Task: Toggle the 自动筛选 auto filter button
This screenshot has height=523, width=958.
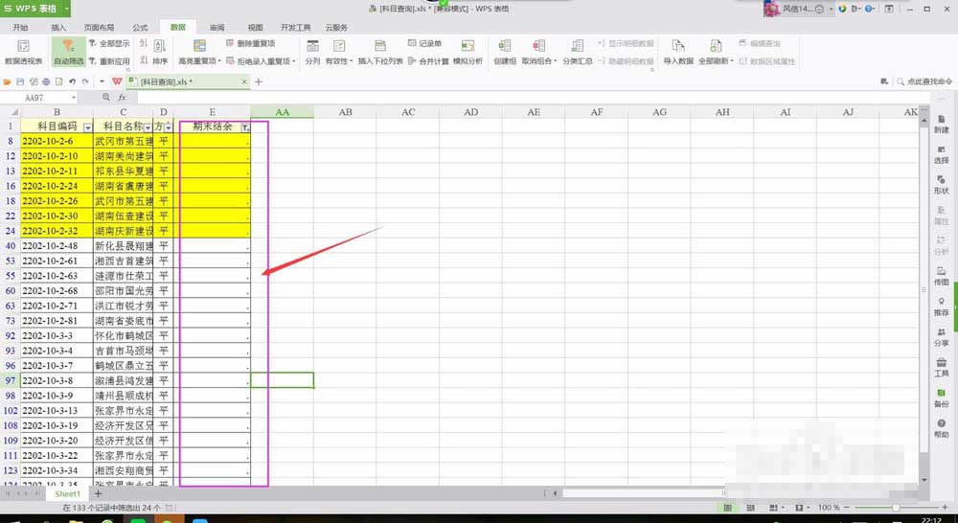Action: click(x=68, y=53)
